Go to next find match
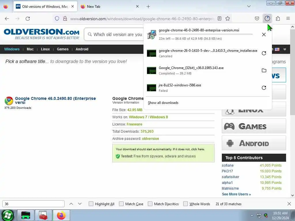The height and width of the screenshot is (221, 295). click(x=80, y=204)
